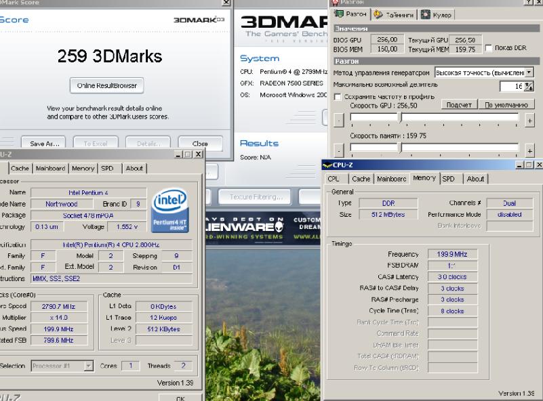Click the maximum divider stepper arrows
The width and height of the screenshot is (543, 401).
pyautogui.click(x=529, y=86)
